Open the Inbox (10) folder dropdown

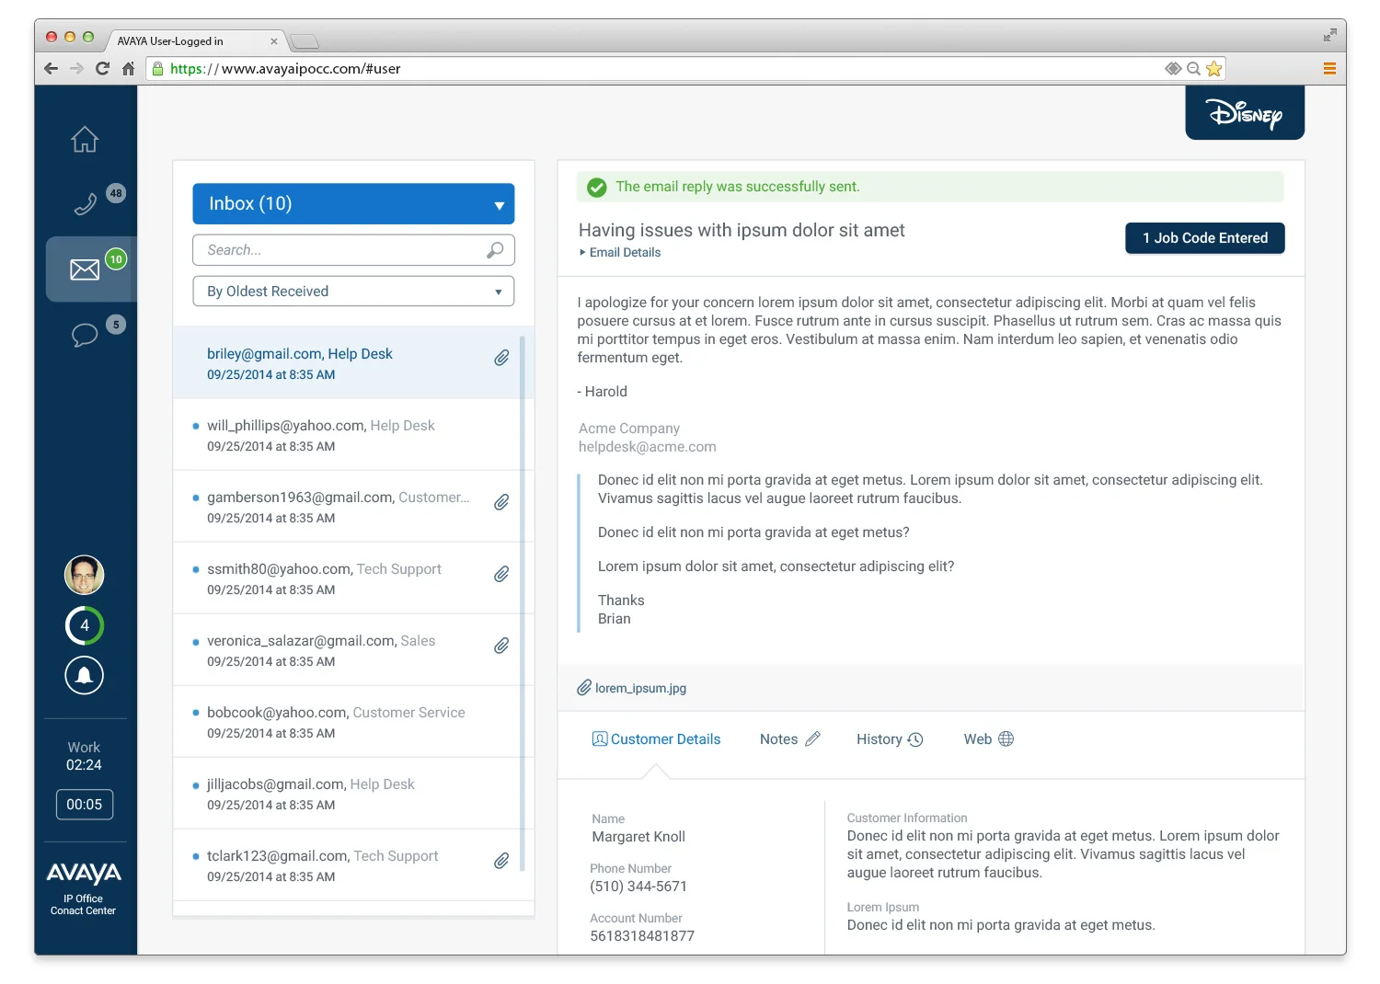[353, 204]
